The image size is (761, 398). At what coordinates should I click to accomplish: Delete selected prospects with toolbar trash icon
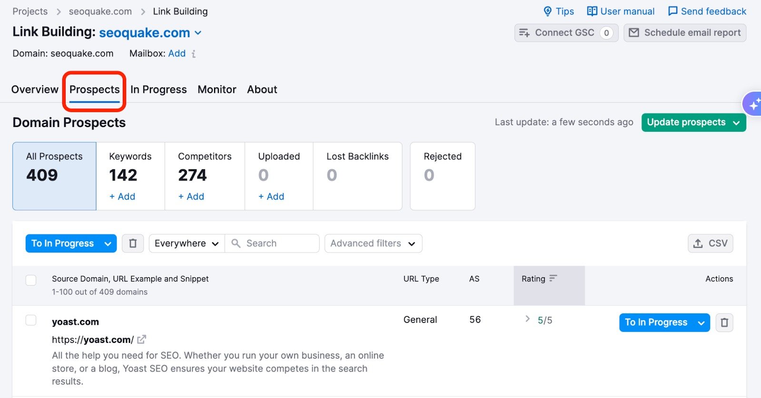pyautogui.click(x=133, y=243)
